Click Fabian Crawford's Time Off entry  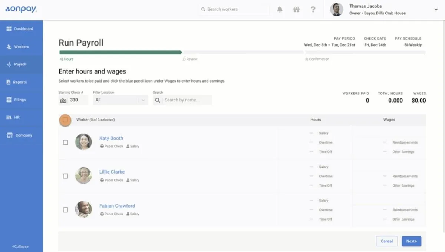click(x=321, y=219)
